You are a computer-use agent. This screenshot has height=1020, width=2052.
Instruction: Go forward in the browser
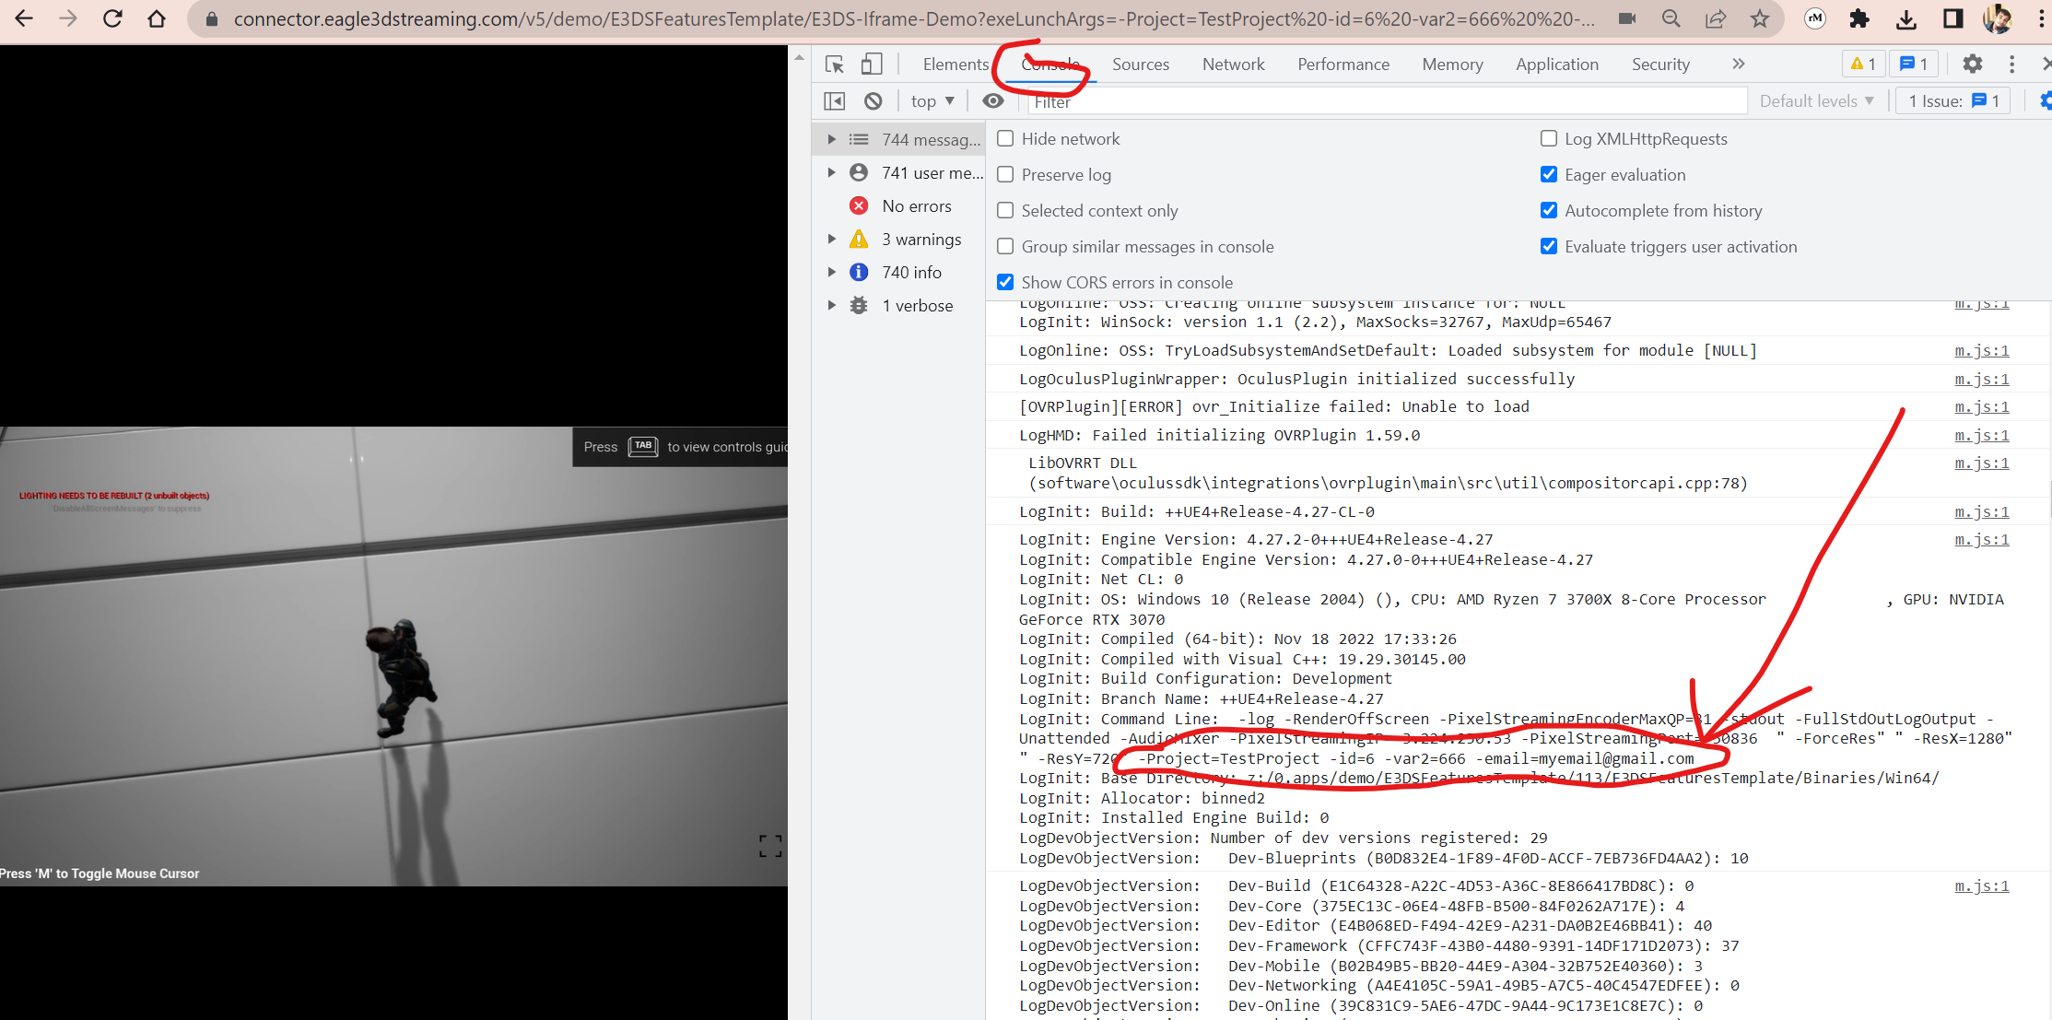(x=68, y=18)
